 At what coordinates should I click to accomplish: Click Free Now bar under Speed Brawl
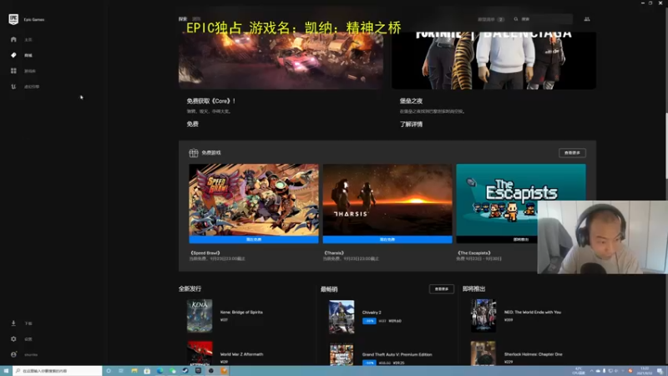tap(254, 240)
